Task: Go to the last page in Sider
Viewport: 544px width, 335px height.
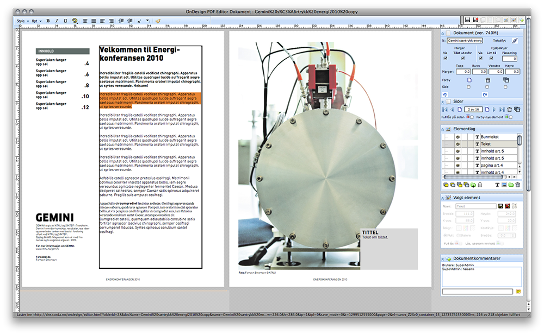Action: pos(502,109)
